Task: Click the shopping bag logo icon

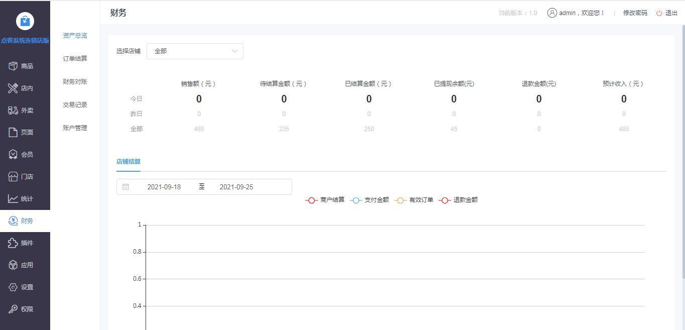Action: point(25,21)
